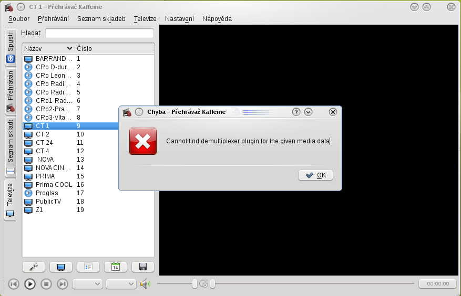Select the CRo D-dur... radio channel
The height and width of the screenshot is (296, 461).
pos(88,67)
